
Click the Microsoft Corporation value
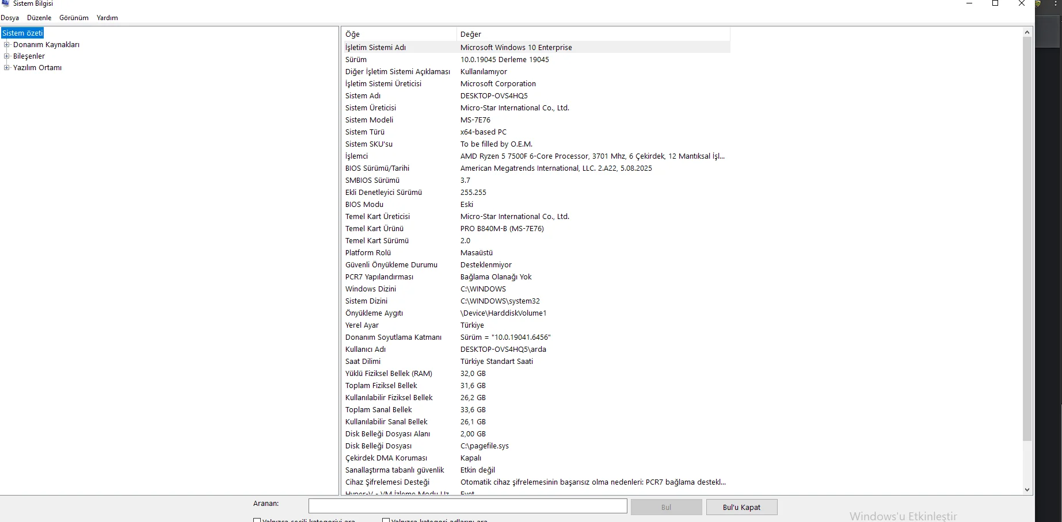pyautogui.click(x=498, y=83)
